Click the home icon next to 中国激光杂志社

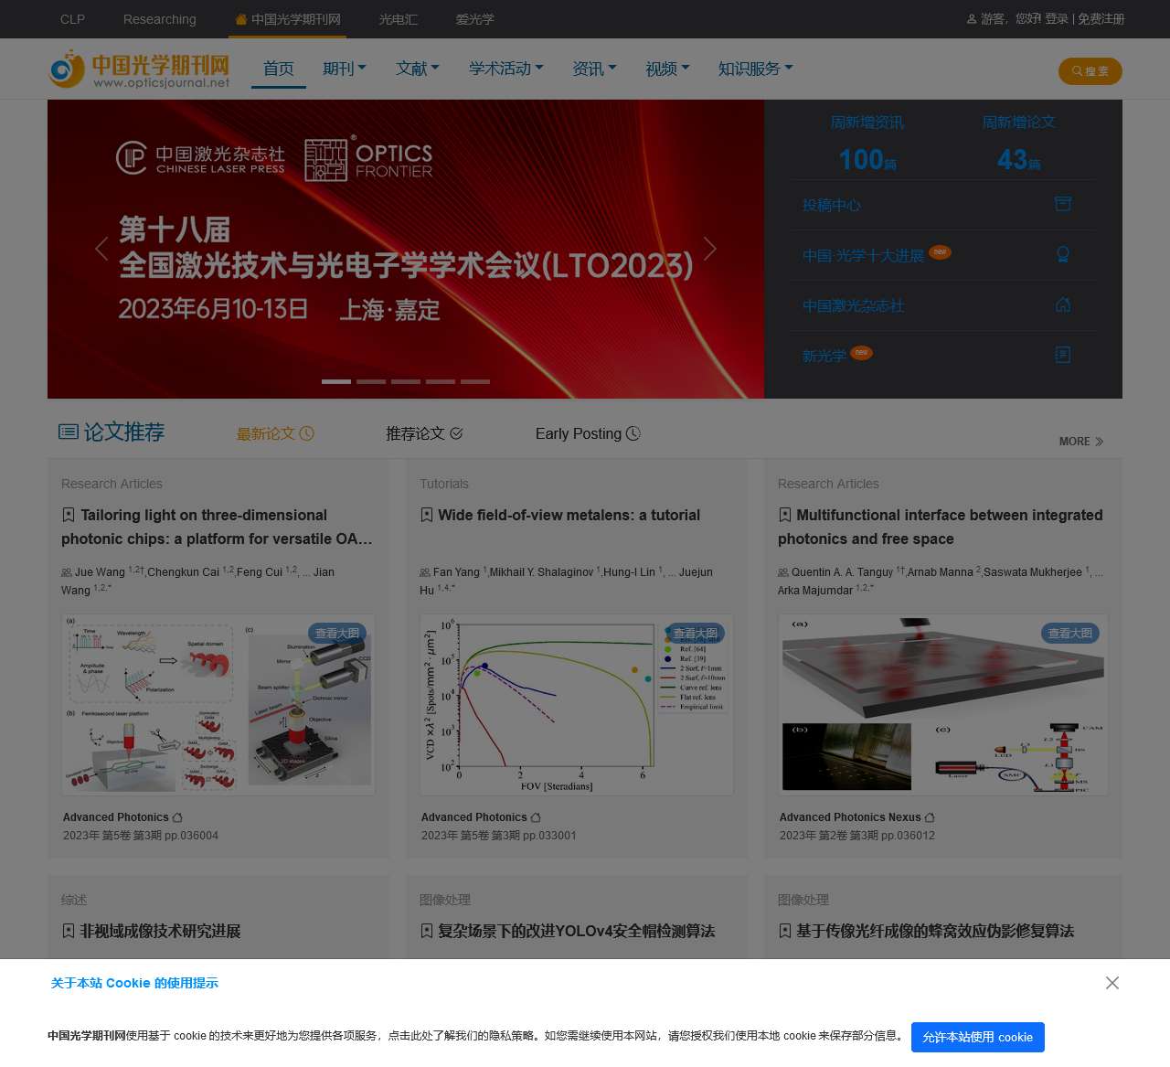pyautogui.click(x=1062, y=304)
